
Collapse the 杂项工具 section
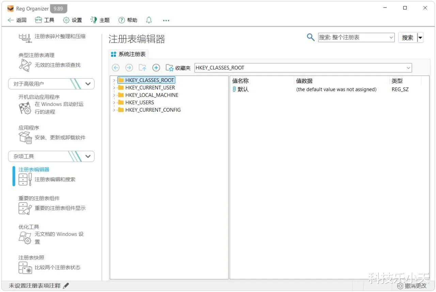coord(88,156)
